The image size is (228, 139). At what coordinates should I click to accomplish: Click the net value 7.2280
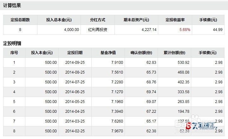point(117,82)
